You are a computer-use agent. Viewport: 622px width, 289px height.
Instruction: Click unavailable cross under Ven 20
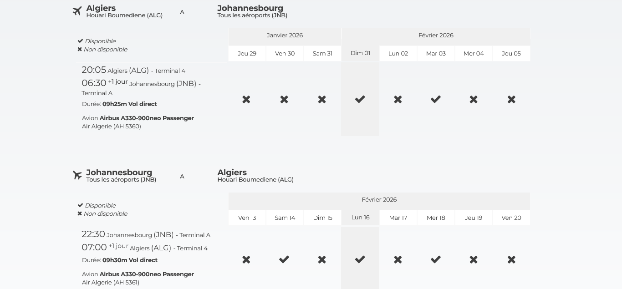click(511, 259)
